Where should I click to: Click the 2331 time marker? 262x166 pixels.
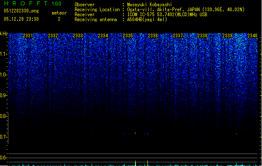(x=28, y=36)
